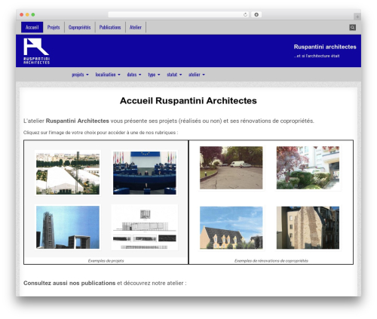This screenshot has height=319, width=377.
Task: Open the tower against blue sky image
Action: click(68, 227)
